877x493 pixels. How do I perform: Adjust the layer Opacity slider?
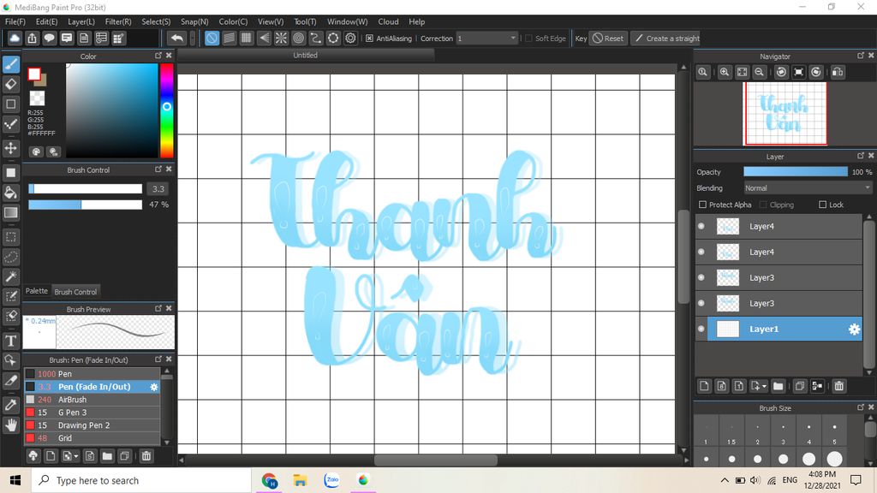796,171
